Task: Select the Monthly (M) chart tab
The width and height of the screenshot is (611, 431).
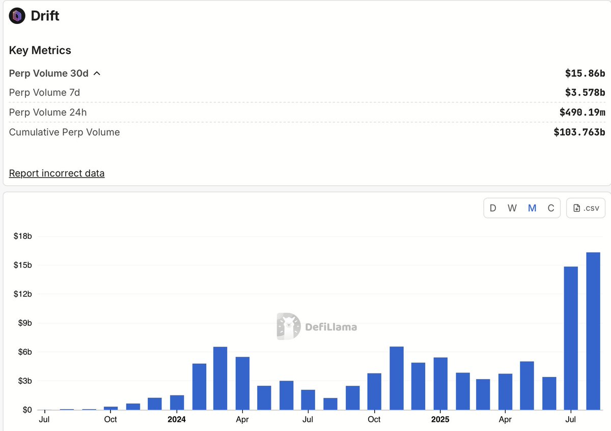Action: point(532,208)
